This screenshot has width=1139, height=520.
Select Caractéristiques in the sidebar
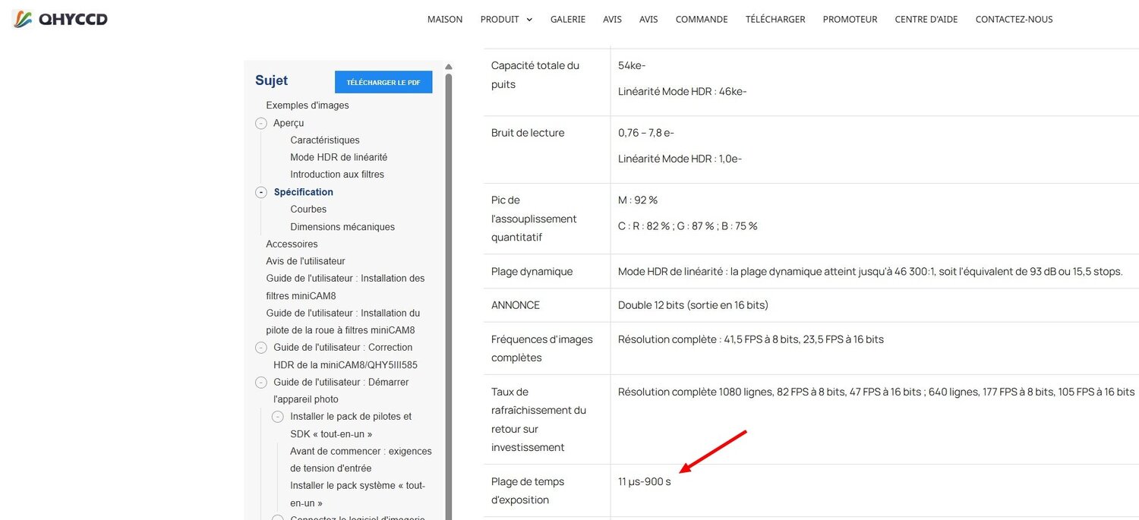[325, 140]
